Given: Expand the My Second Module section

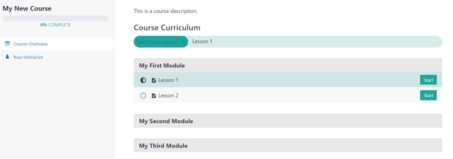Looking at the screenshot, I should [x=288, y=121].
